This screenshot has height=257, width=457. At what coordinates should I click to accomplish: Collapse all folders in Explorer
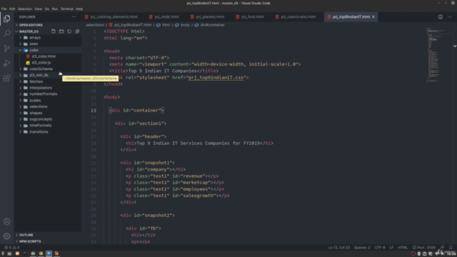pos(77,31)
